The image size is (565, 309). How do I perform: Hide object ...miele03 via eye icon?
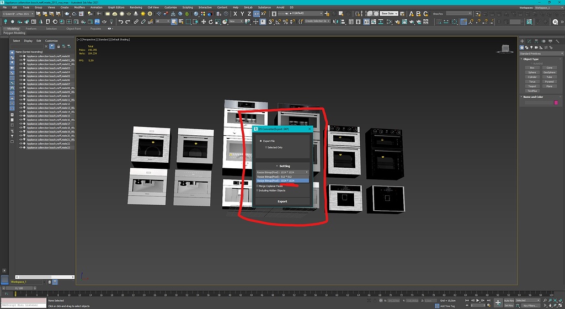click(20, 68)
